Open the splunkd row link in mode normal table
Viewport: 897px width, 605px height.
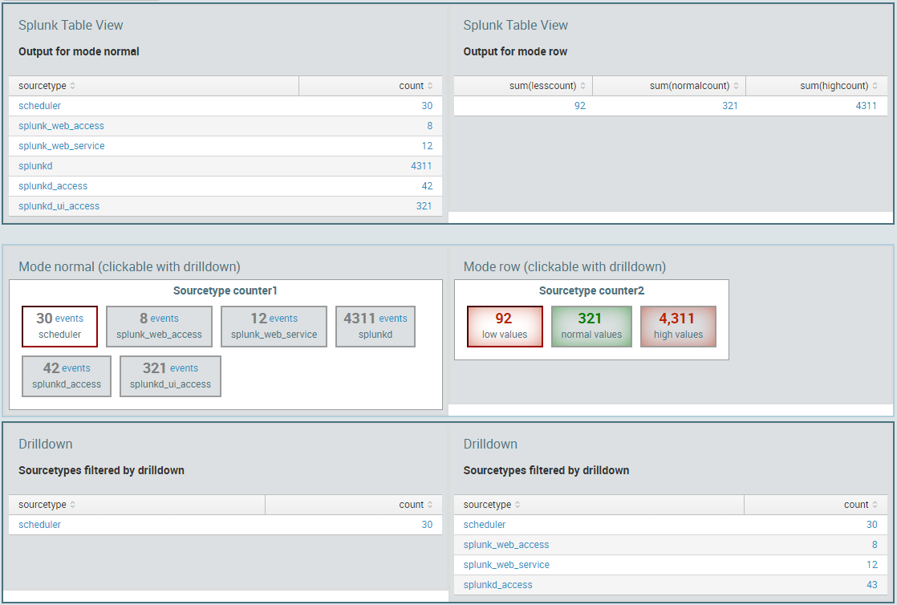(x=35, y=166)
